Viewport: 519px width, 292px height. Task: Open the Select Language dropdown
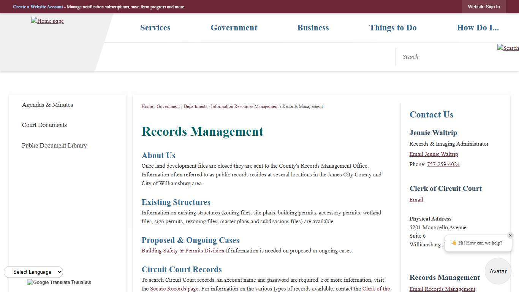pos(33,272)
